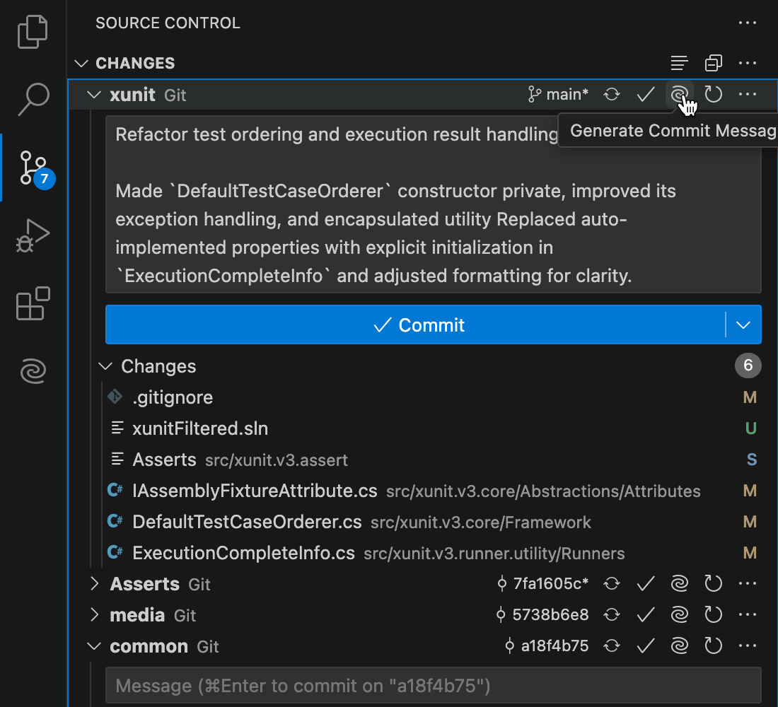Viewport: 778px width, 707px height.
Task: Open the Changes section overflow menu
Action: pos(748,63)
